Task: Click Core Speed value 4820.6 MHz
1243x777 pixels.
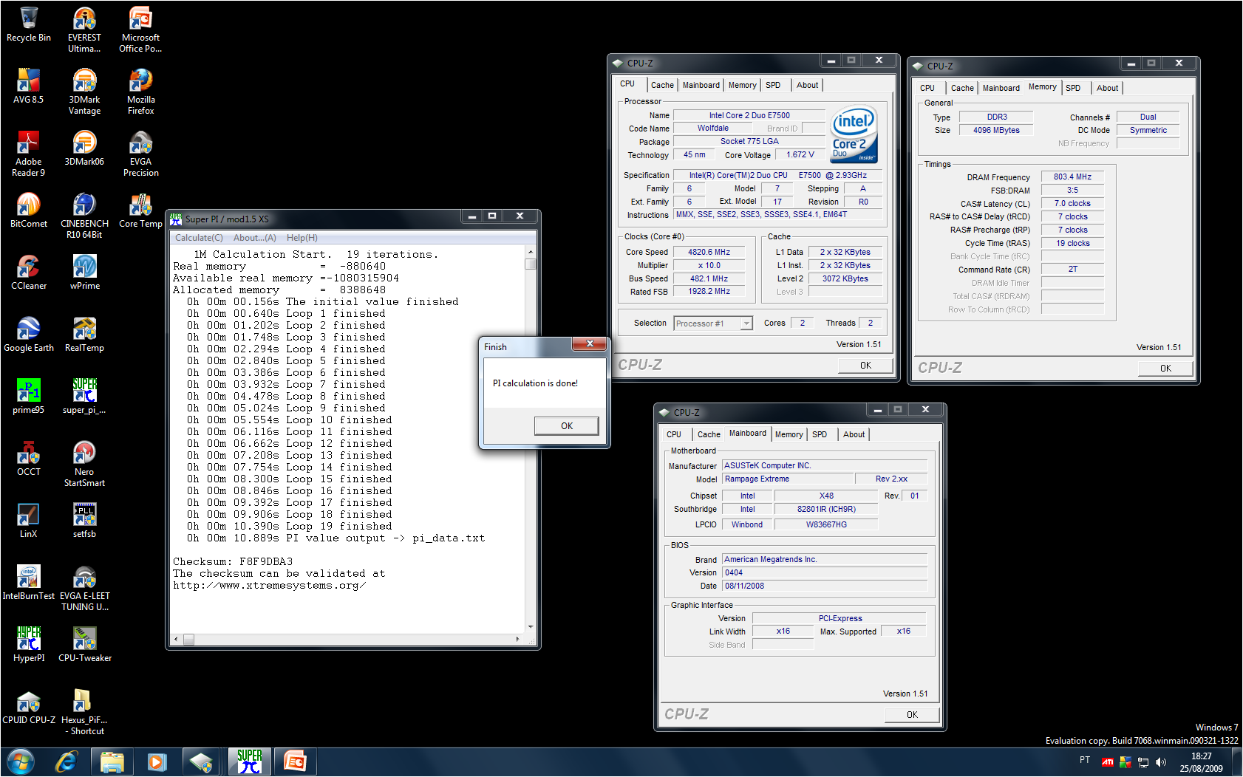Action: click(709, 252)
